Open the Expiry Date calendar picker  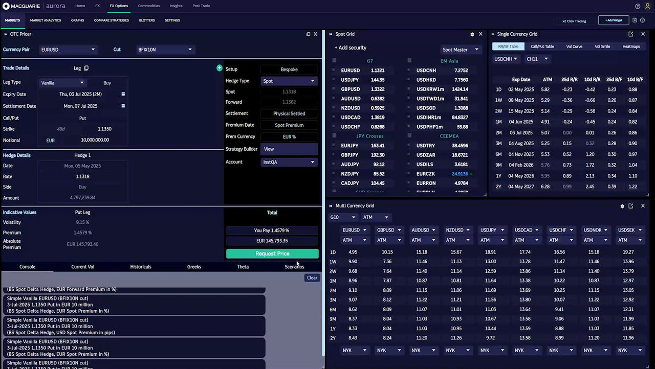pos(123,94)
